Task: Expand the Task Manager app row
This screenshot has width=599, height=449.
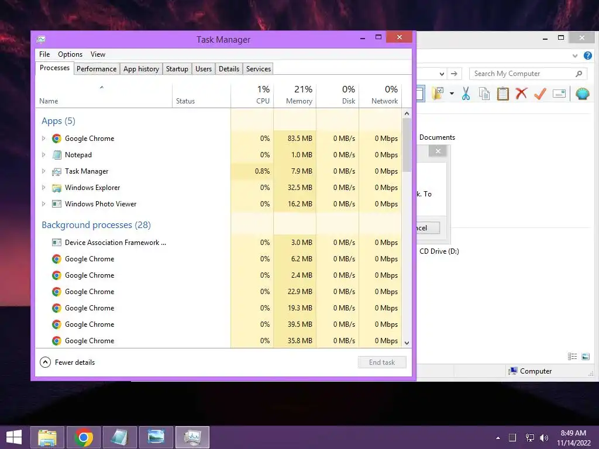Action: tap(43, 171)
